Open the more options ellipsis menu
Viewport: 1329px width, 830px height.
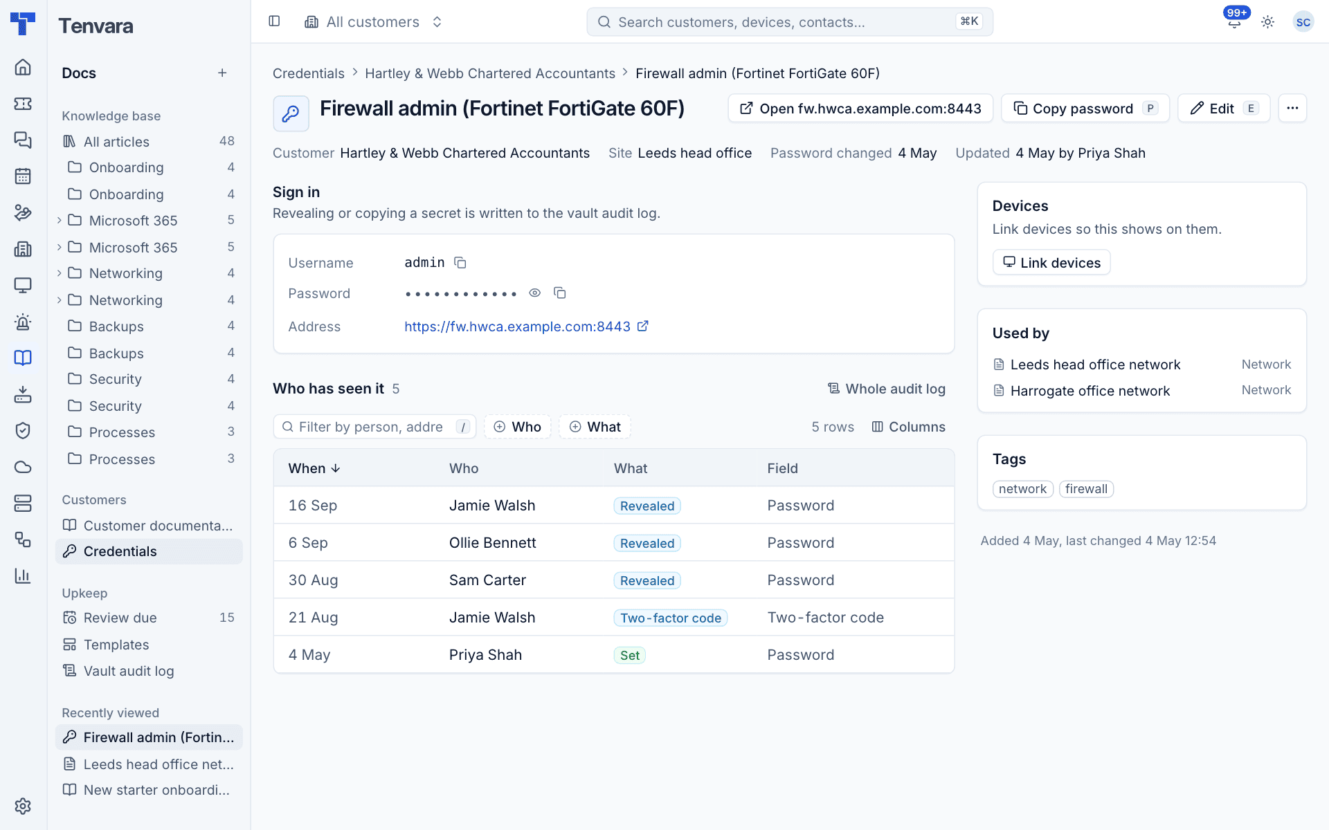1292,108
